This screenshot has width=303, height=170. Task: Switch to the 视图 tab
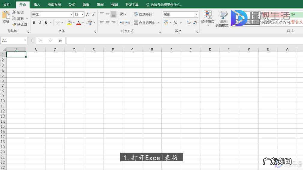point(114,4)
